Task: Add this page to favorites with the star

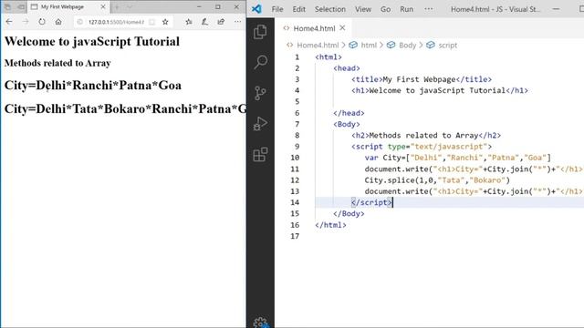Action: coord(165,22)
